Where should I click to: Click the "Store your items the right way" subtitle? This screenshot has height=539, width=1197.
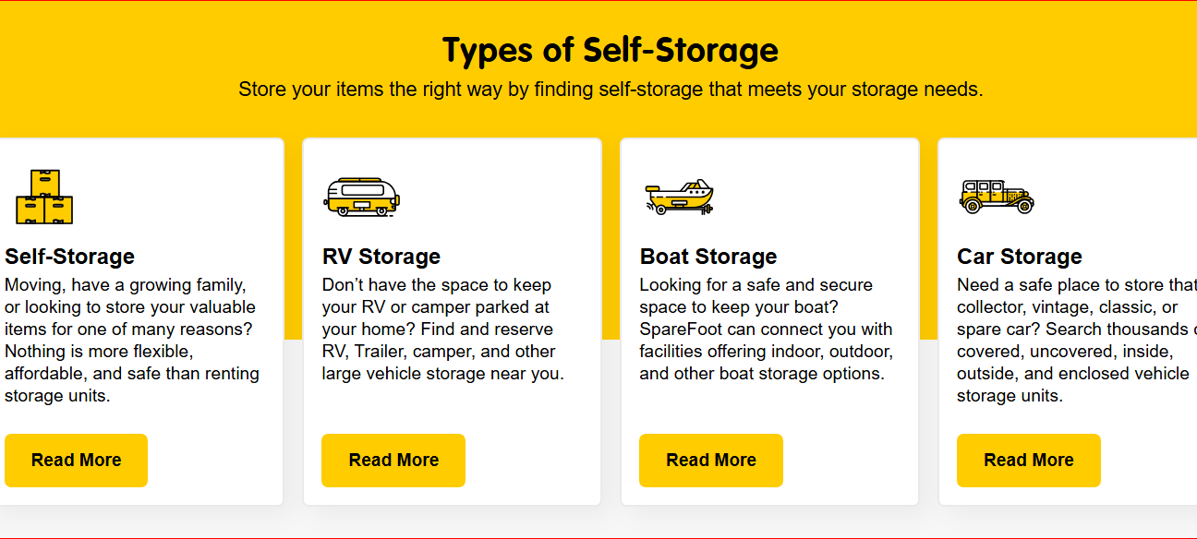click(x=611, y=90)
